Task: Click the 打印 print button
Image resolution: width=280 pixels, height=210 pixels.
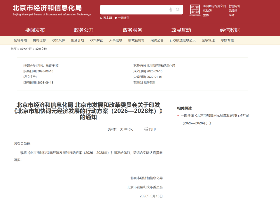Action: tap(150, 129)
